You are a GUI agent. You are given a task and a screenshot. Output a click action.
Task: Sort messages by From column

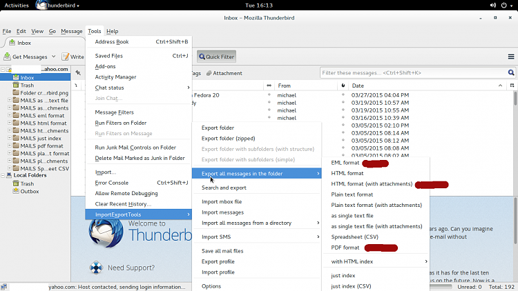coord(306,86)
